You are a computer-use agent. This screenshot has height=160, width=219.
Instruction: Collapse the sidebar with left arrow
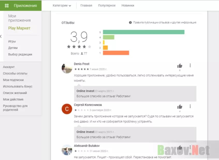coord(1,36)
